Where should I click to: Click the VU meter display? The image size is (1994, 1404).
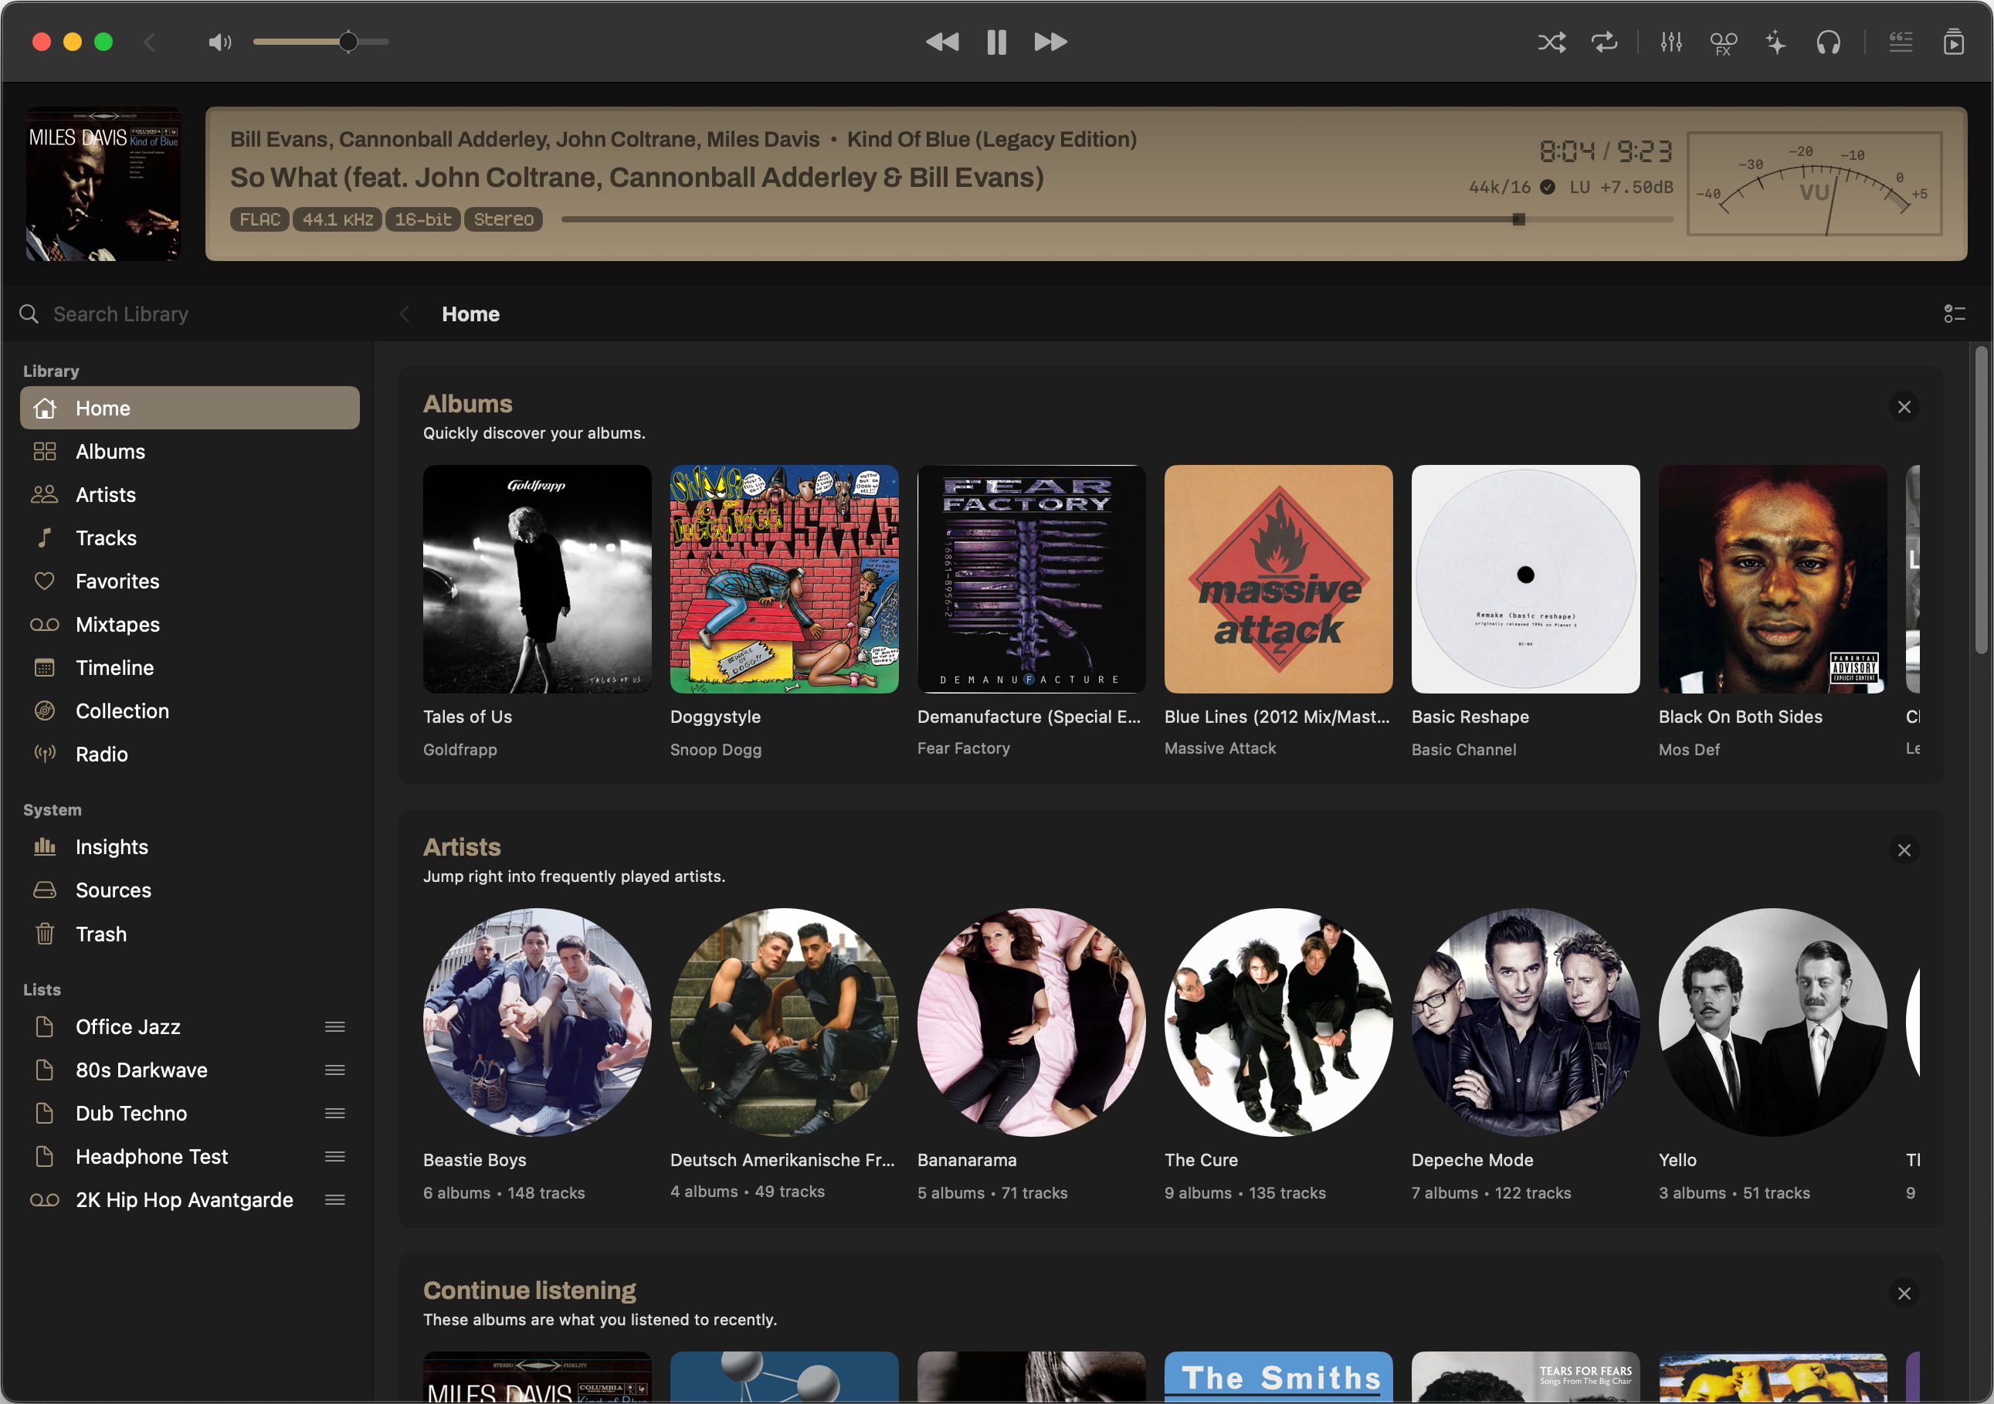(x=1813, y=183)
